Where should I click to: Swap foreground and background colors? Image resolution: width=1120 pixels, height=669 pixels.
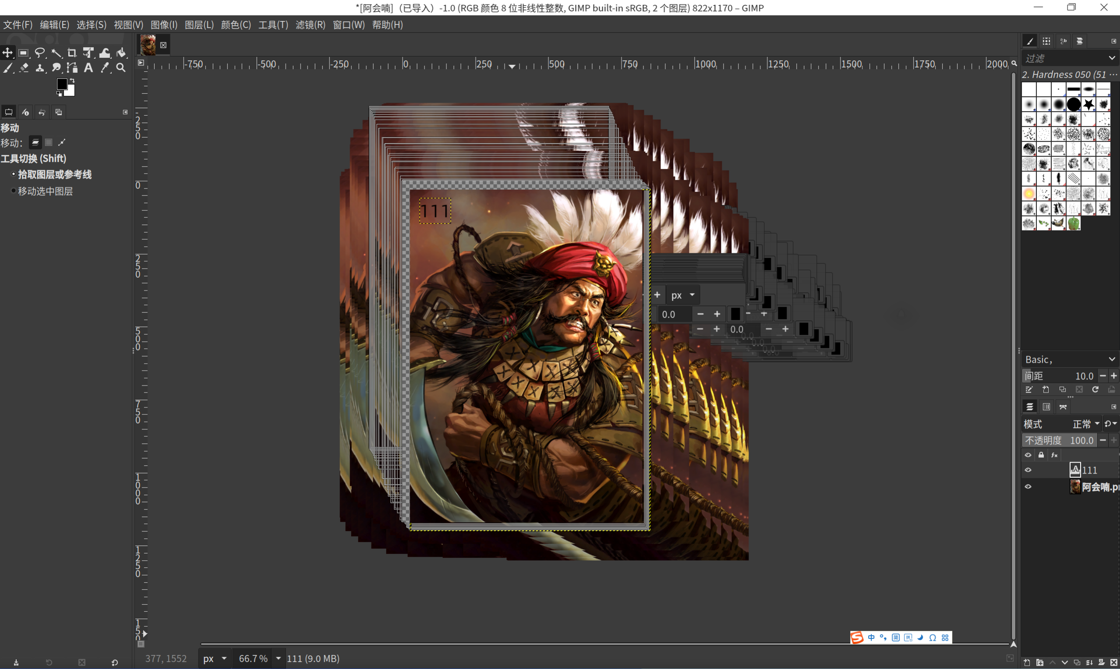tap(72, 81)
